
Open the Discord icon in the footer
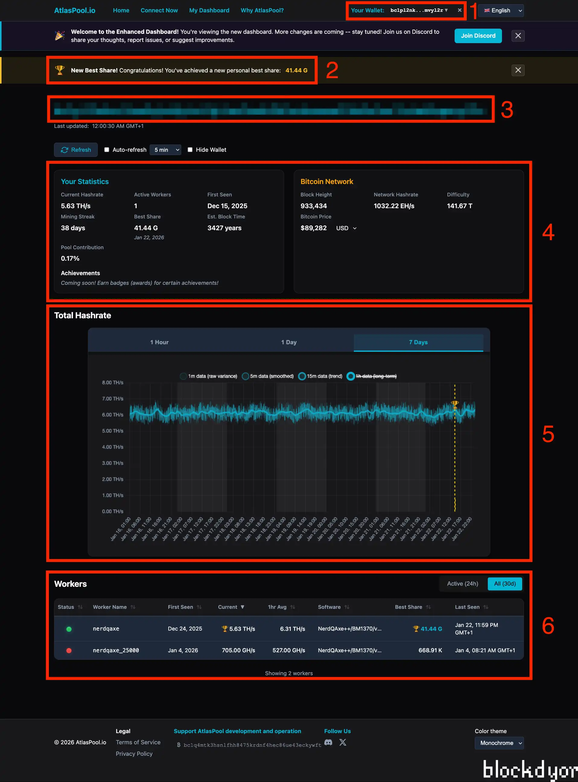coord(328,742)
